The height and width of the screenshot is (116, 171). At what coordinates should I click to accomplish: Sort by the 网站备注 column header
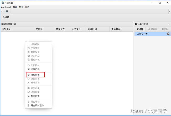pos(78,29)
